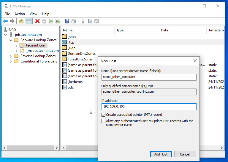The image size is (228, 162).
Task: Expand the Reverse Lookup Zones node
Action: (11, 56)
